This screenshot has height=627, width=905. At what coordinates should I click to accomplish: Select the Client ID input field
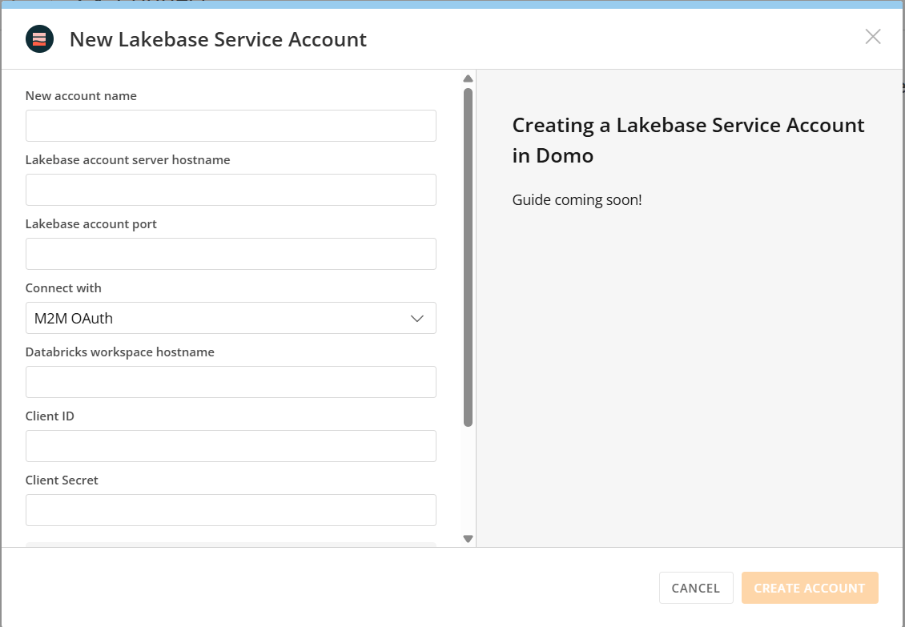(231, 446)
